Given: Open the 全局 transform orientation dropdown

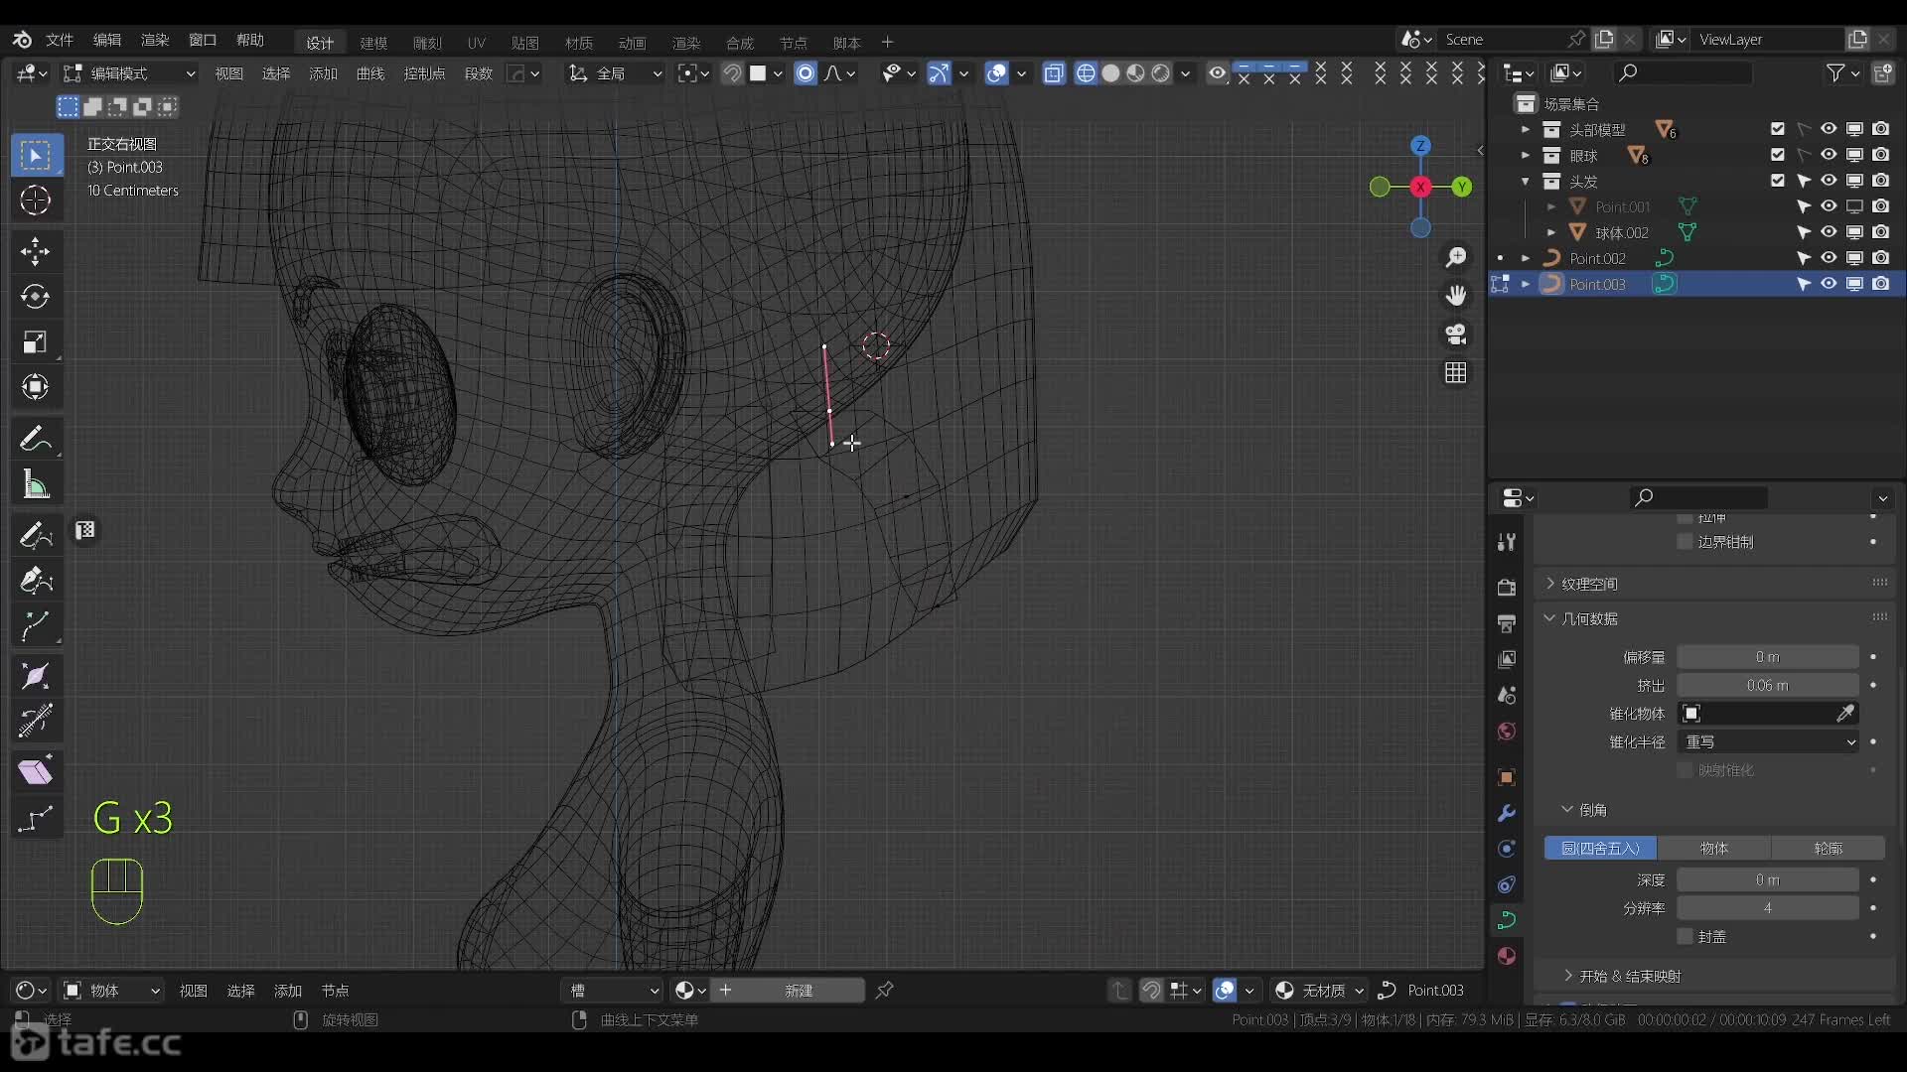Looking at the screenshot, I should pos(614,73).
